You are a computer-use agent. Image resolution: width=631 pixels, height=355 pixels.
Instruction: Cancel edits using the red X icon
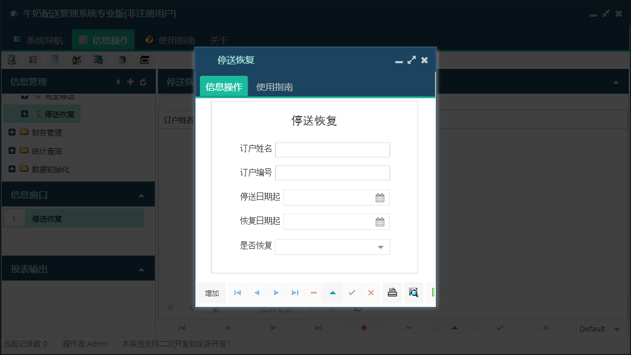tap(371, 292)
